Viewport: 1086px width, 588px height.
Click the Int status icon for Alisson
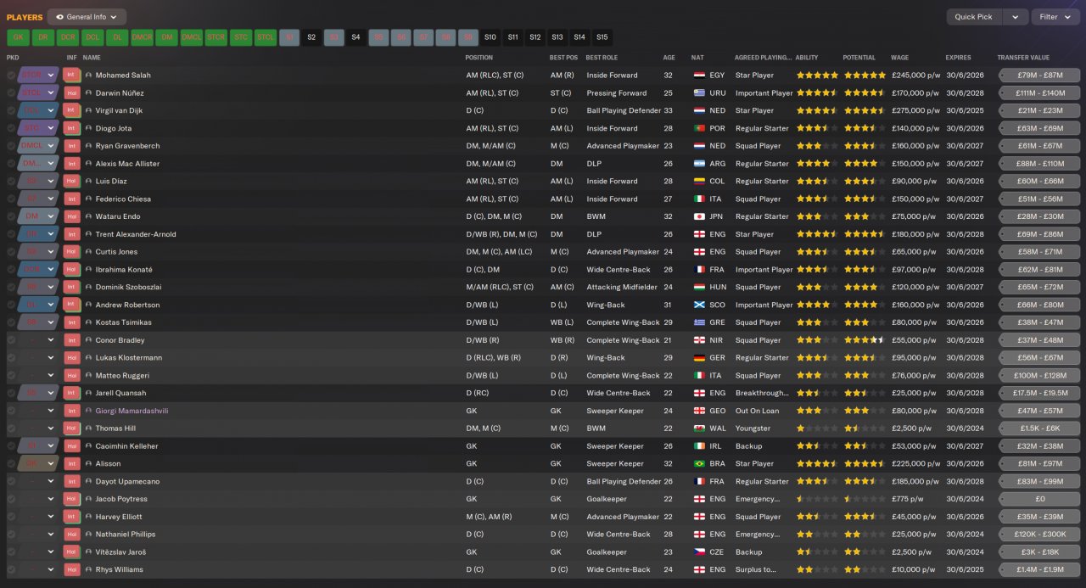72,463
